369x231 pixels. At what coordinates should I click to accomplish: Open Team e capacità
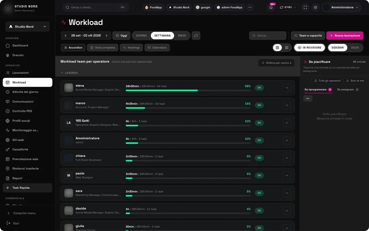tap(308, 36)
